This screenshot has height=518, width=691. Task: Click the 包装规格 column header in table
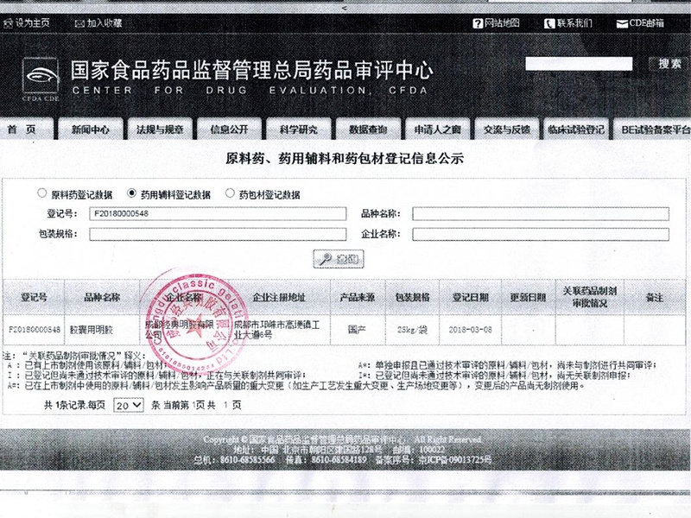(413, 297)
